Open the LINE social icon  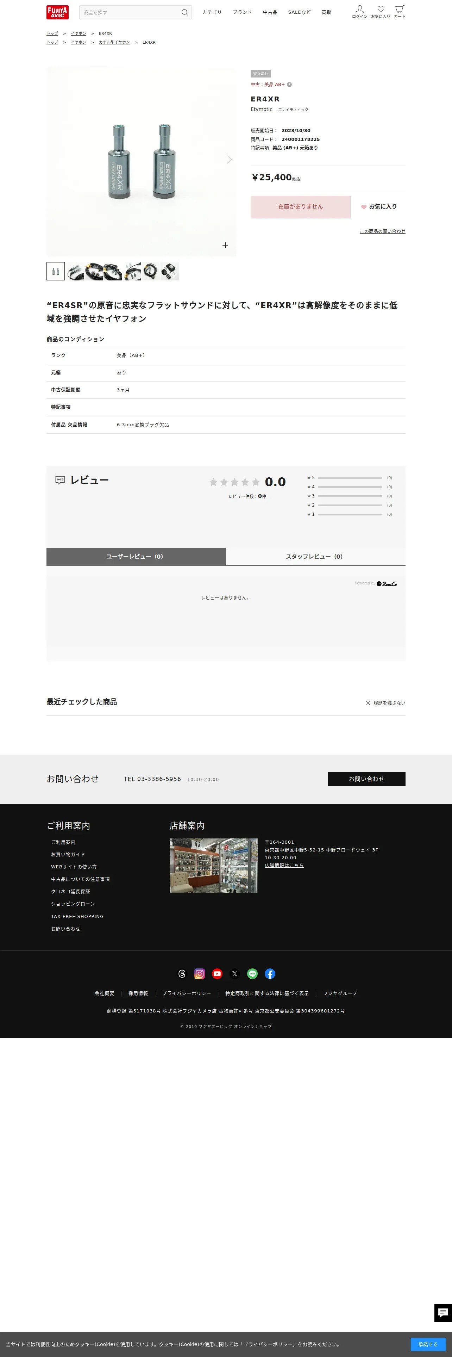click(252, 974)
